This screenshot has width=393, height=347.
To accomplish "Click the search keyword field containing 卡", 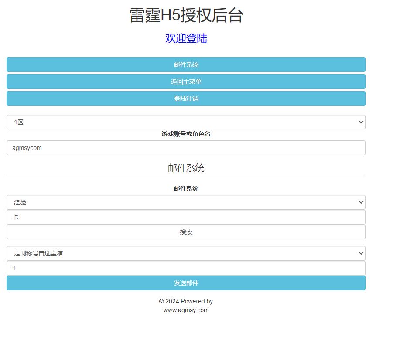I will point(186,217).
